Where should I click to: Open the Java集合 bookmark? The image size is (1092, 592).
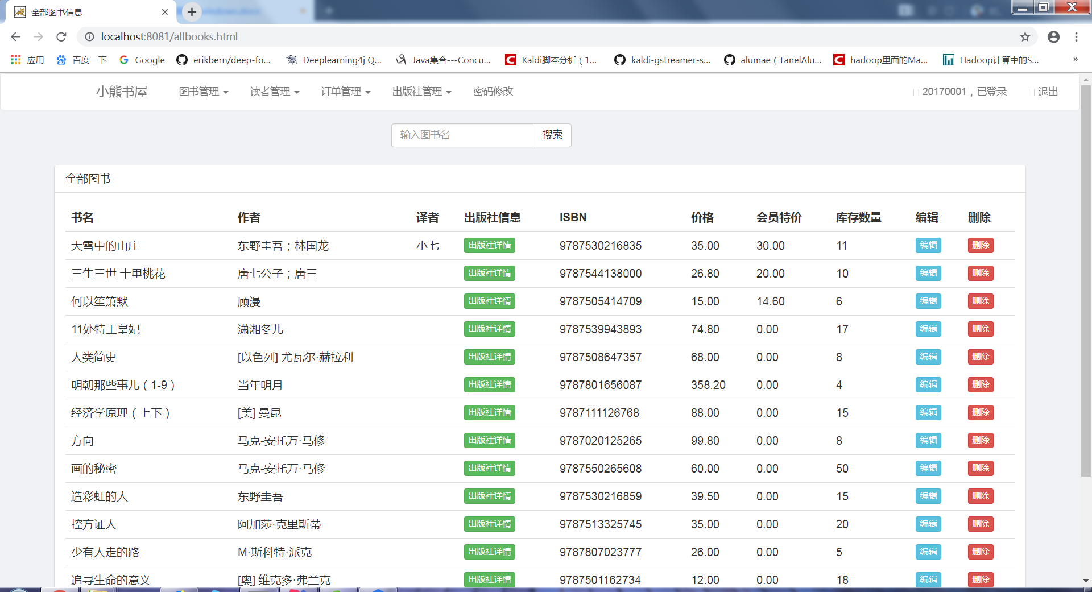443,60
